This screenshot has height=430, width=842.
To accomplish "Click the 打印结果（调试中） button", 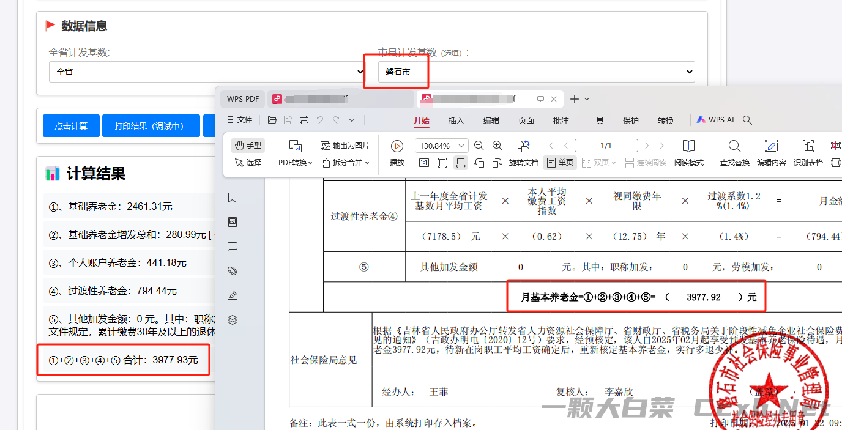I will click(151, 126).
